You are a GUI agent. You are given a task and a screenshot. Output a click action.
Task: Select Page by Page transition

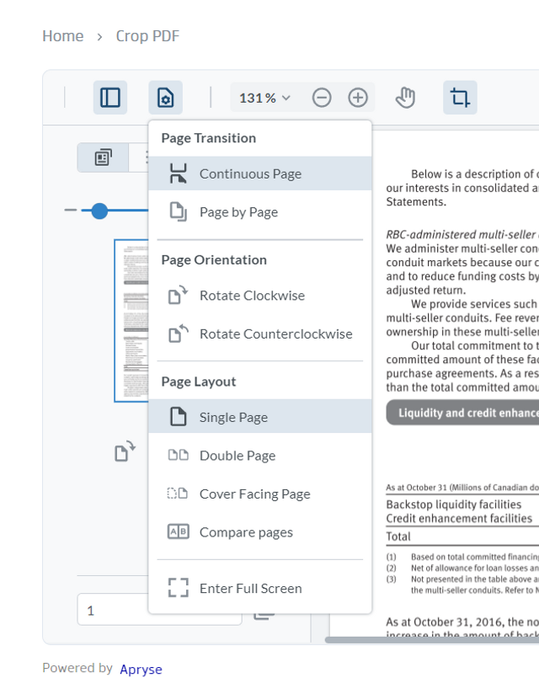pos(260,212)
